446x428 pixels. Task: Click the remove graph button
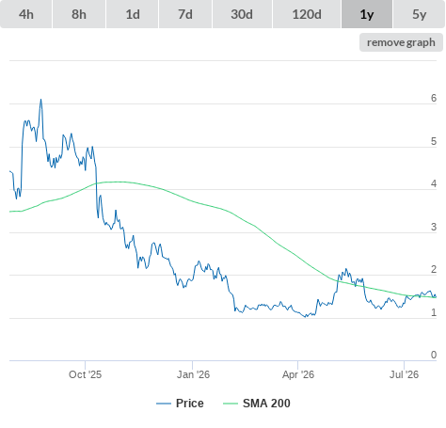pyautogui.click(x=401, y=42)
